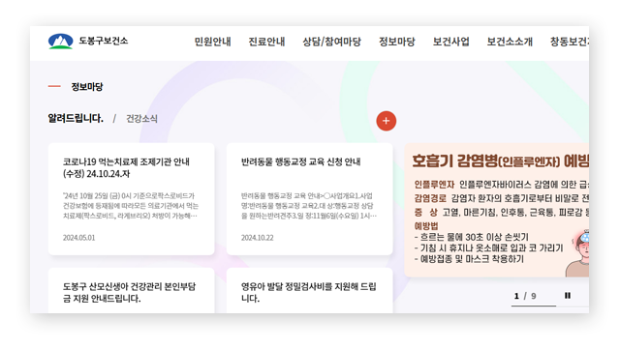Open the 진료안내 menu
This screenshot has height=350, width=620.
[x=266, y=42]
